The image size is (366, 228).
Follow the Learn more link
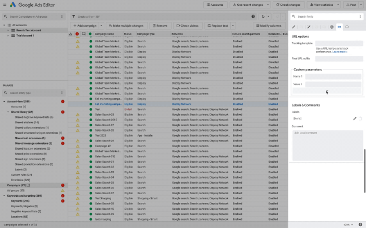(x=339, y=52)
